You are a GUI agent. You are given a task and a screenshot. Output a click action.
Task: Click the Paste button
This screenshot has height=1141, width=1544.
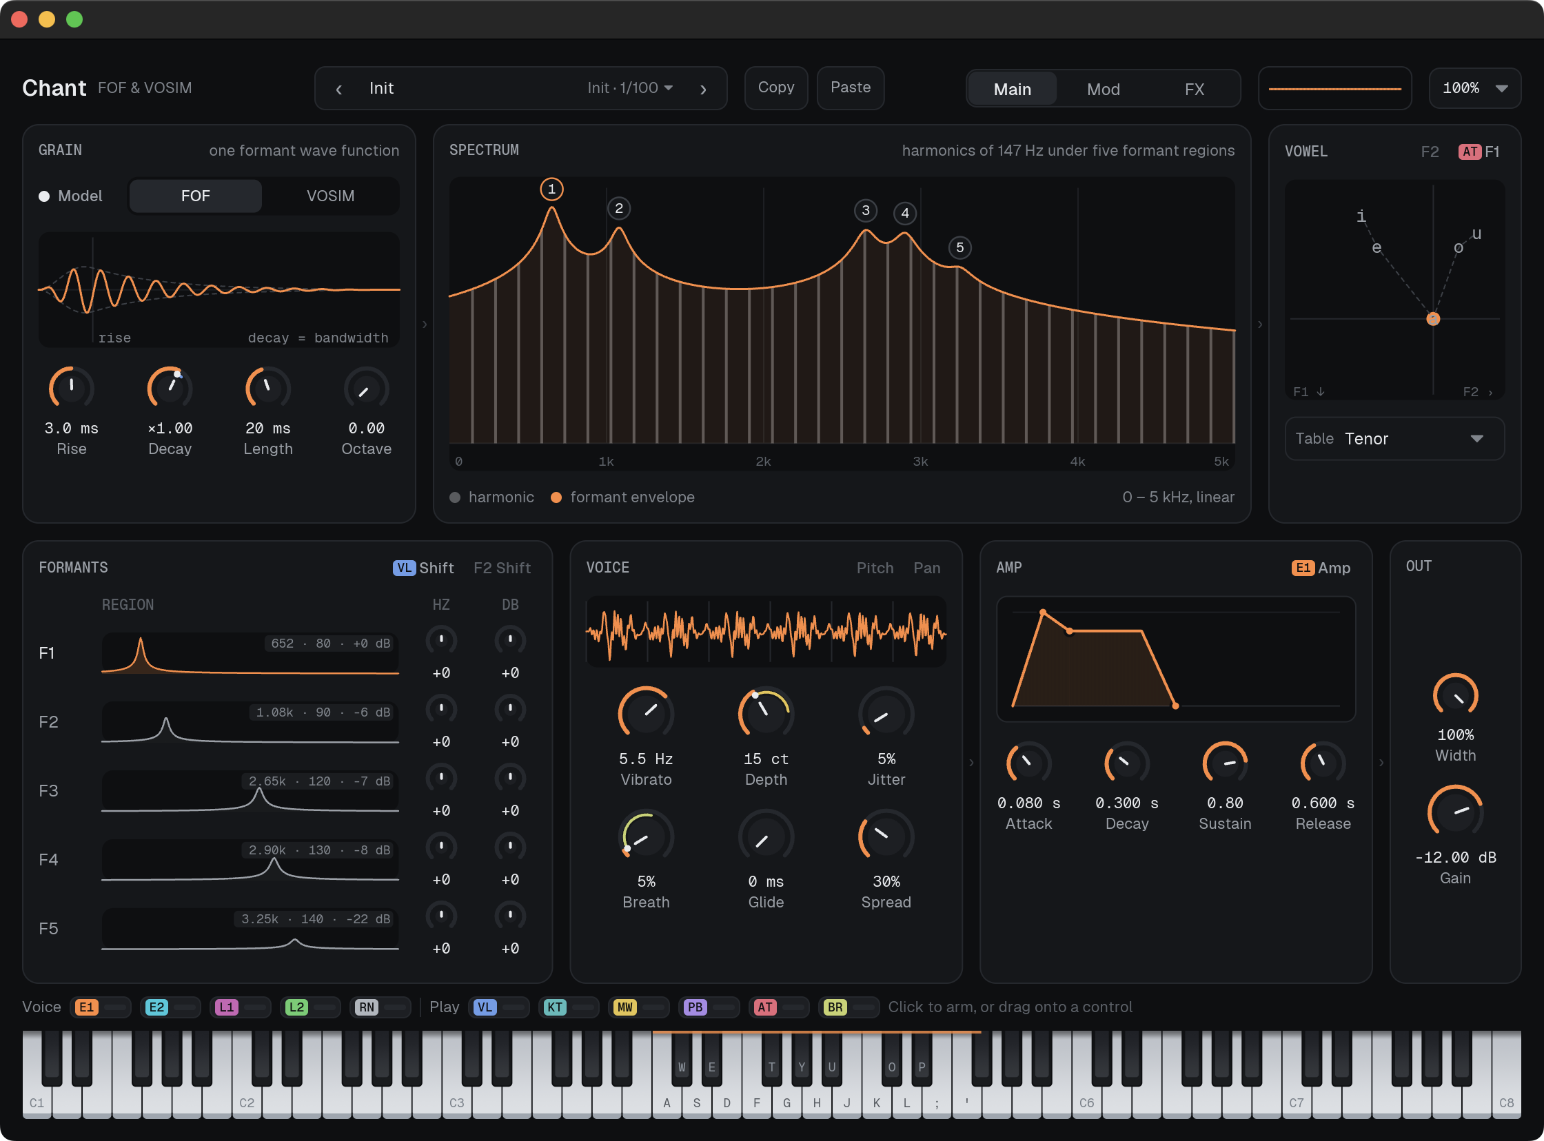(x=851, y=88)
